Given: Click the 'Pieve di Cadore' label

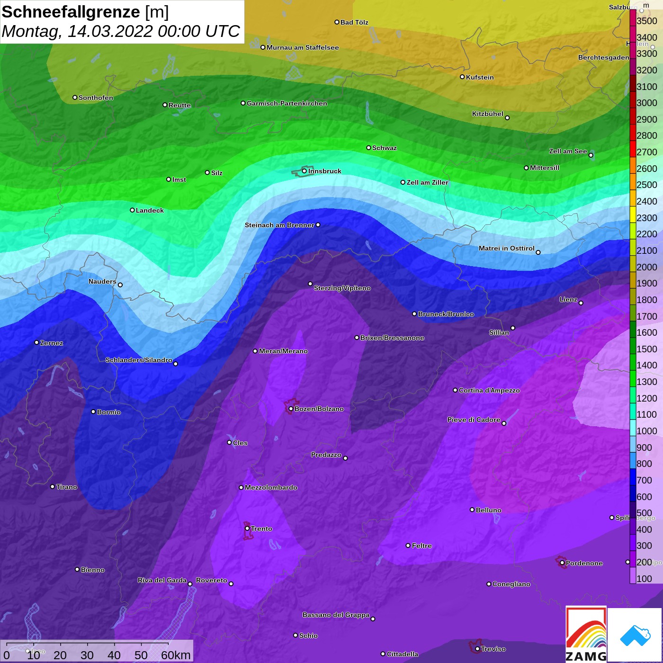Looking at the screenshot, I should pyautogui.click(x=474, y=420).
